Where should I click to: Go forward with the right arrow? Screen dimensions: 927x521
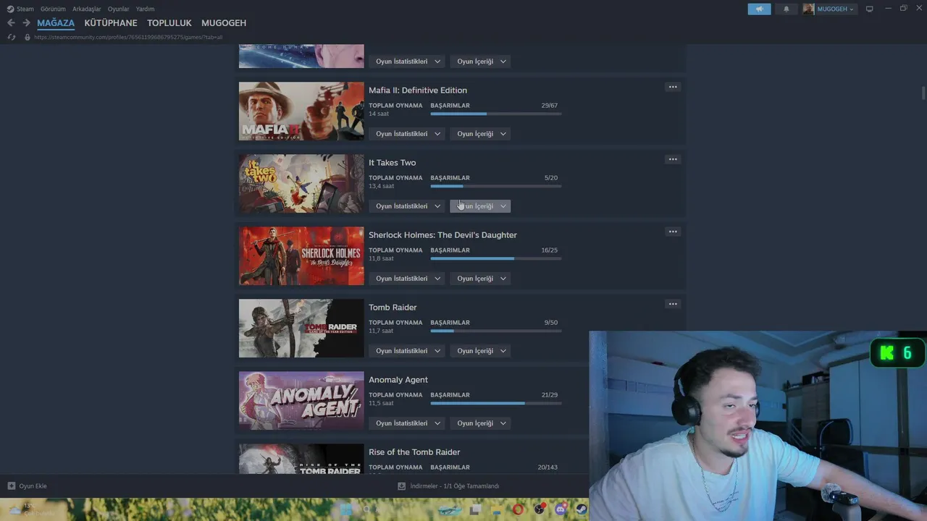coord(26,23)
